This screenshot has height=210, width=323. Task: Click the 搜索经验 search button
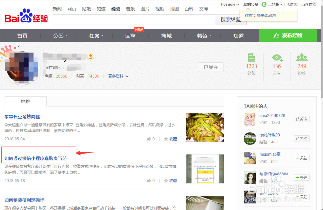[231, 19]
